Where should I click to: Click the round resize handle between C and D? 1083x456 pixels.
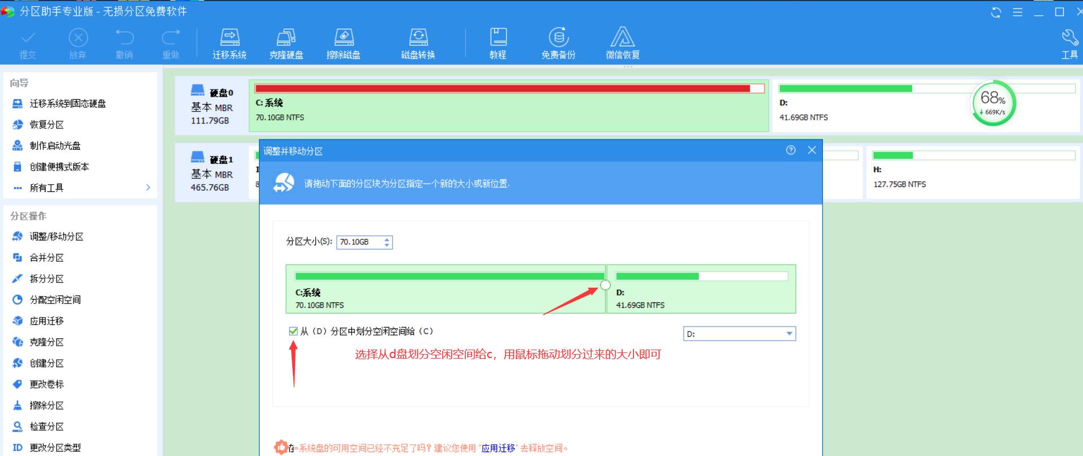pos(605,285)
